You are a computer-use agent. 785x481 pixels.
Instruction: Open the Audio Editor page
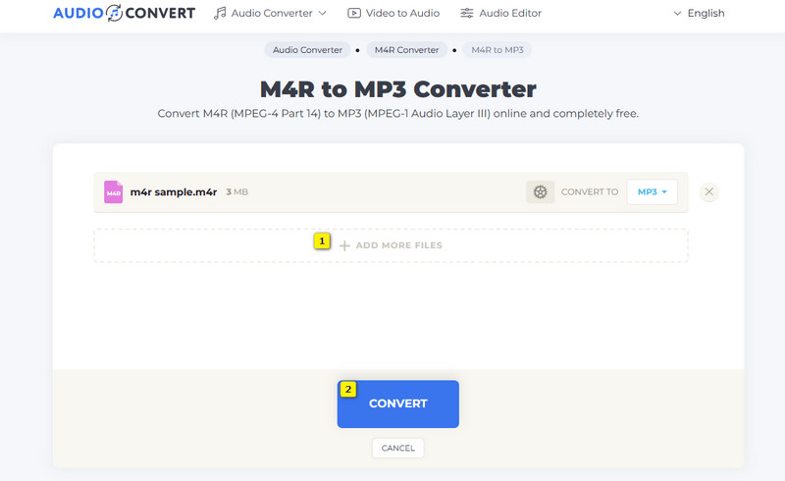500,13
